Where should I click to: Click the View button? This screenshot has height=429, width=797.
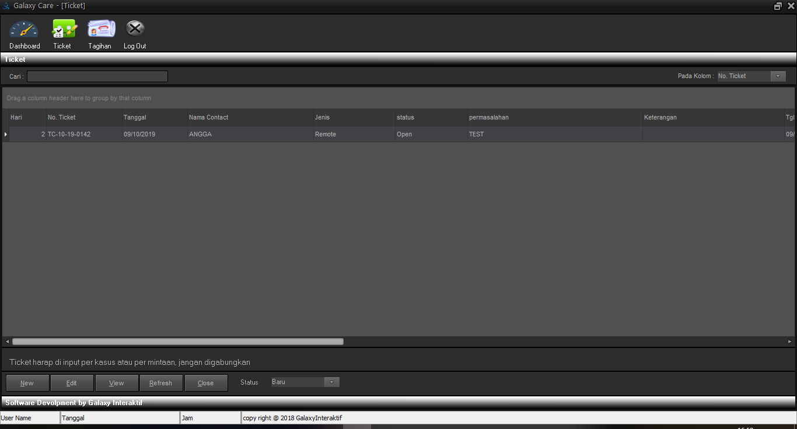117,383
